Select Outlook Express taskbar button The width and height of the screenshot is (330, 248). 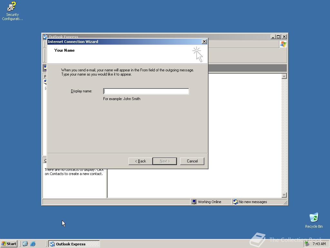(74, 244)
